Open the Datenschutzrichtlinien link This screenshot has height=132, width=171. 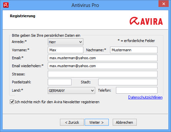click(145, 97)
